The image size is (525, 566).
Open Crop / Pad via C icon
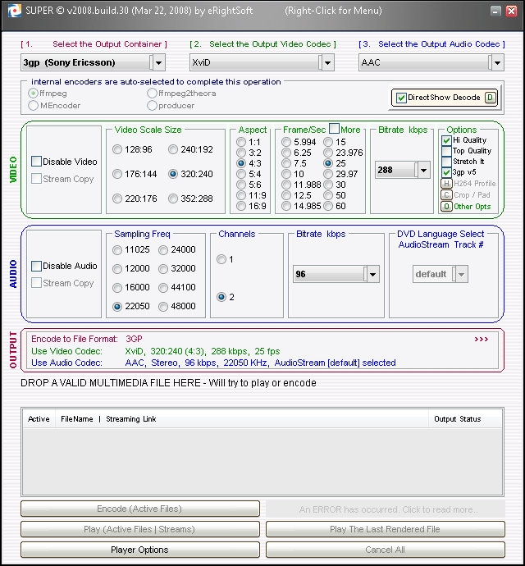pos(446,195)
